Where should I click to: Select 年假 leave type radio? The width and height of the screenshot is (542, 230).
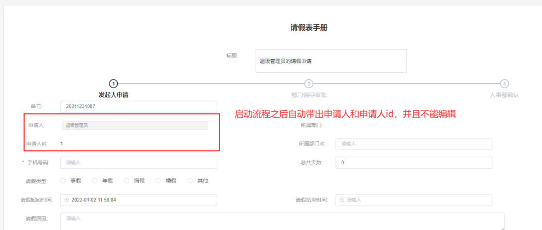click(95, 181)
